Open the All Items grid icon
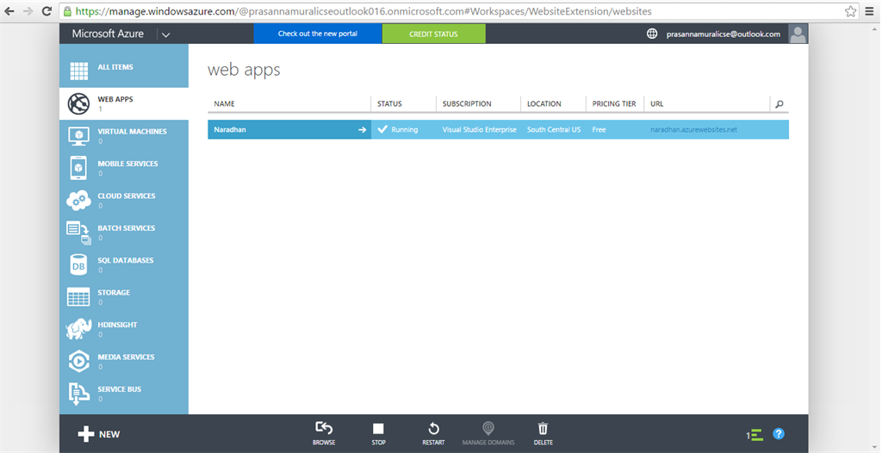Image resolution: width=882 pixels, height=453 pixels. tap(78, 71)
